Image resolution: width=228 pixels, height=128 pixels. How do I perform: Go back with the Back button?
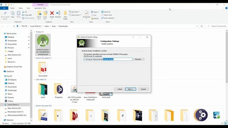click(x=120, y=89)
